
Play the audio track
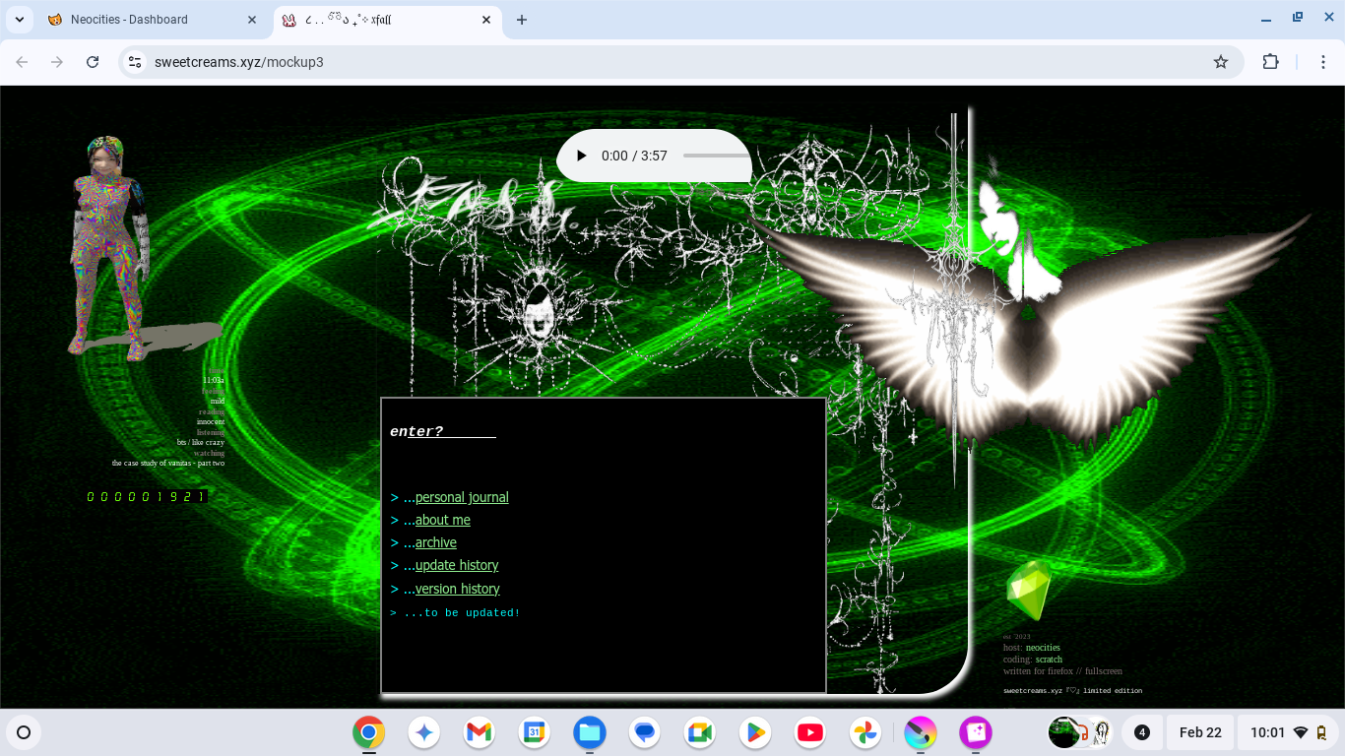581,156
